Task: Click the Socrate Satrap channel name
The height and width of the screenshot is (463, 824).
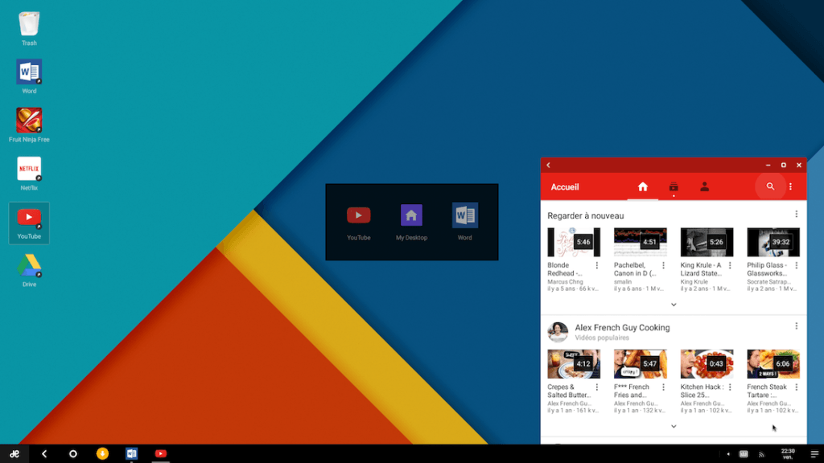Action: tap(768, 282)
